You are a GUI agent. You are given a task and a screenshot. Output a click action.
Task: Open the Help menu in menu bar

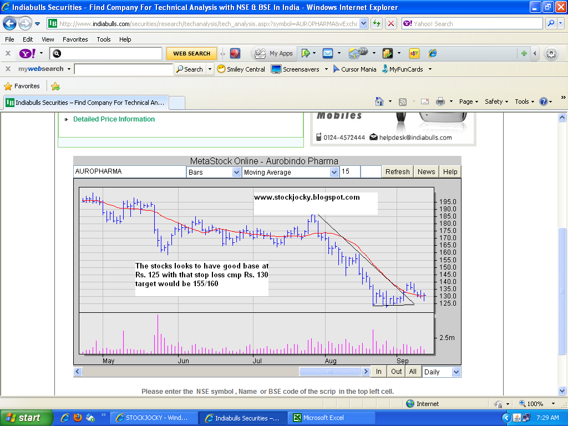[x=125, y=39]
